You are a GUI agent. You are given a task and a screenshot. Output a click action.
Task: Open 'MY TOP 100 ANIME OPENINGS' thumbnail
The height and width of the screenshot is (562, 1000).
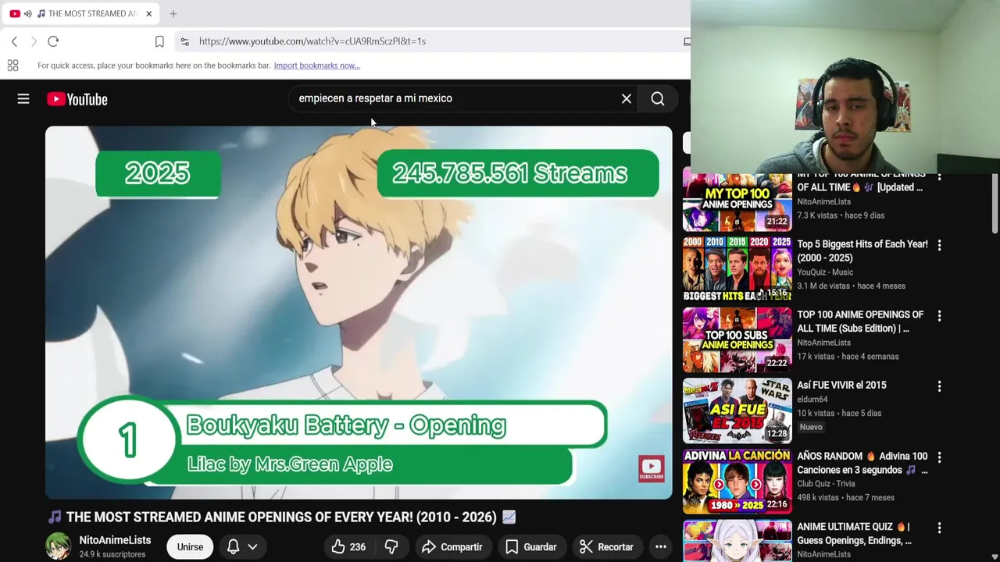737,202
